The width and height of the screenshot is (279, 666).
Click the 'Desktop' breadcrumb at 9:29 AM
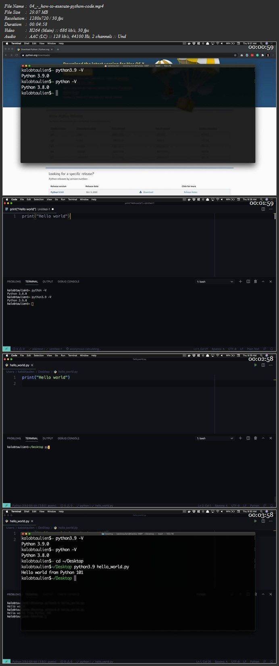pos(44,372)
